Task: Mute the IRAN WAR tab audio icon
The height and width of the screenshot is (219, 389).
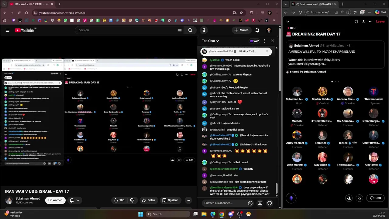Action: [x=47, y=4]
